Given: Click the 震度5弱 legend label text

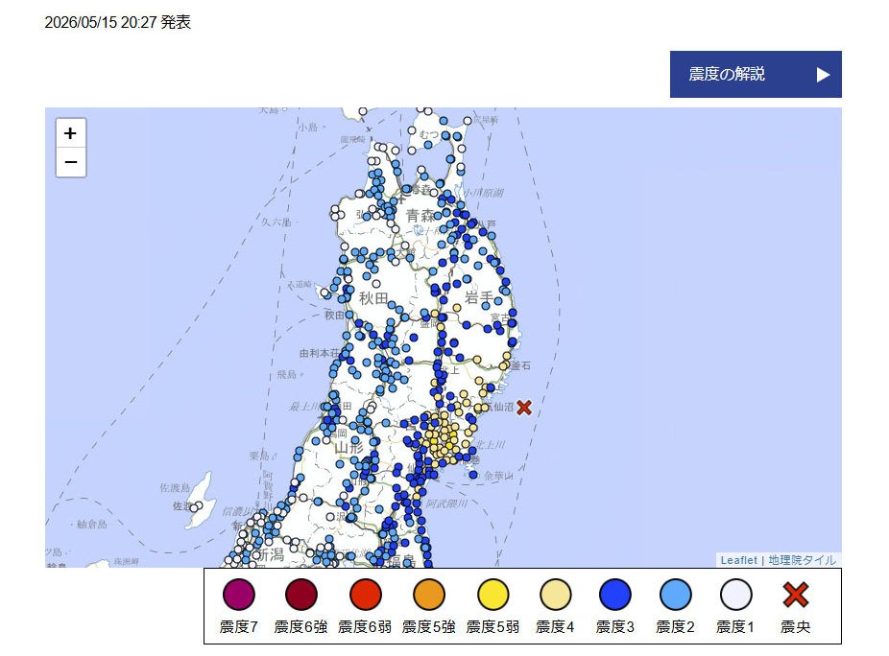Looking at the screenshot, I should click(493, 626).
